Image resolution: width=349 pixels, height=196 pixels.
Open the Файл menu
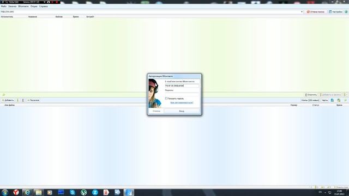coord(4,7)
